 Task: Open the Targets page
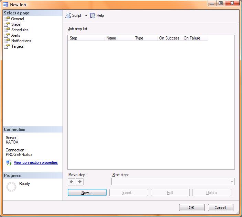[x=17, y=46]
